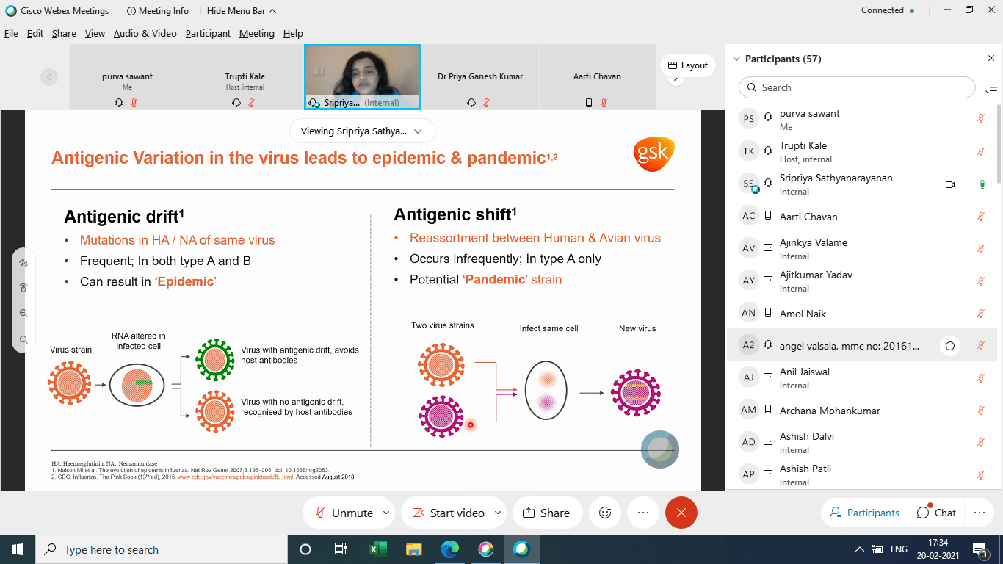This screenshot has height=564, width=1003.
Task: Open the reactions emoji button
Action: click(605, 513)
